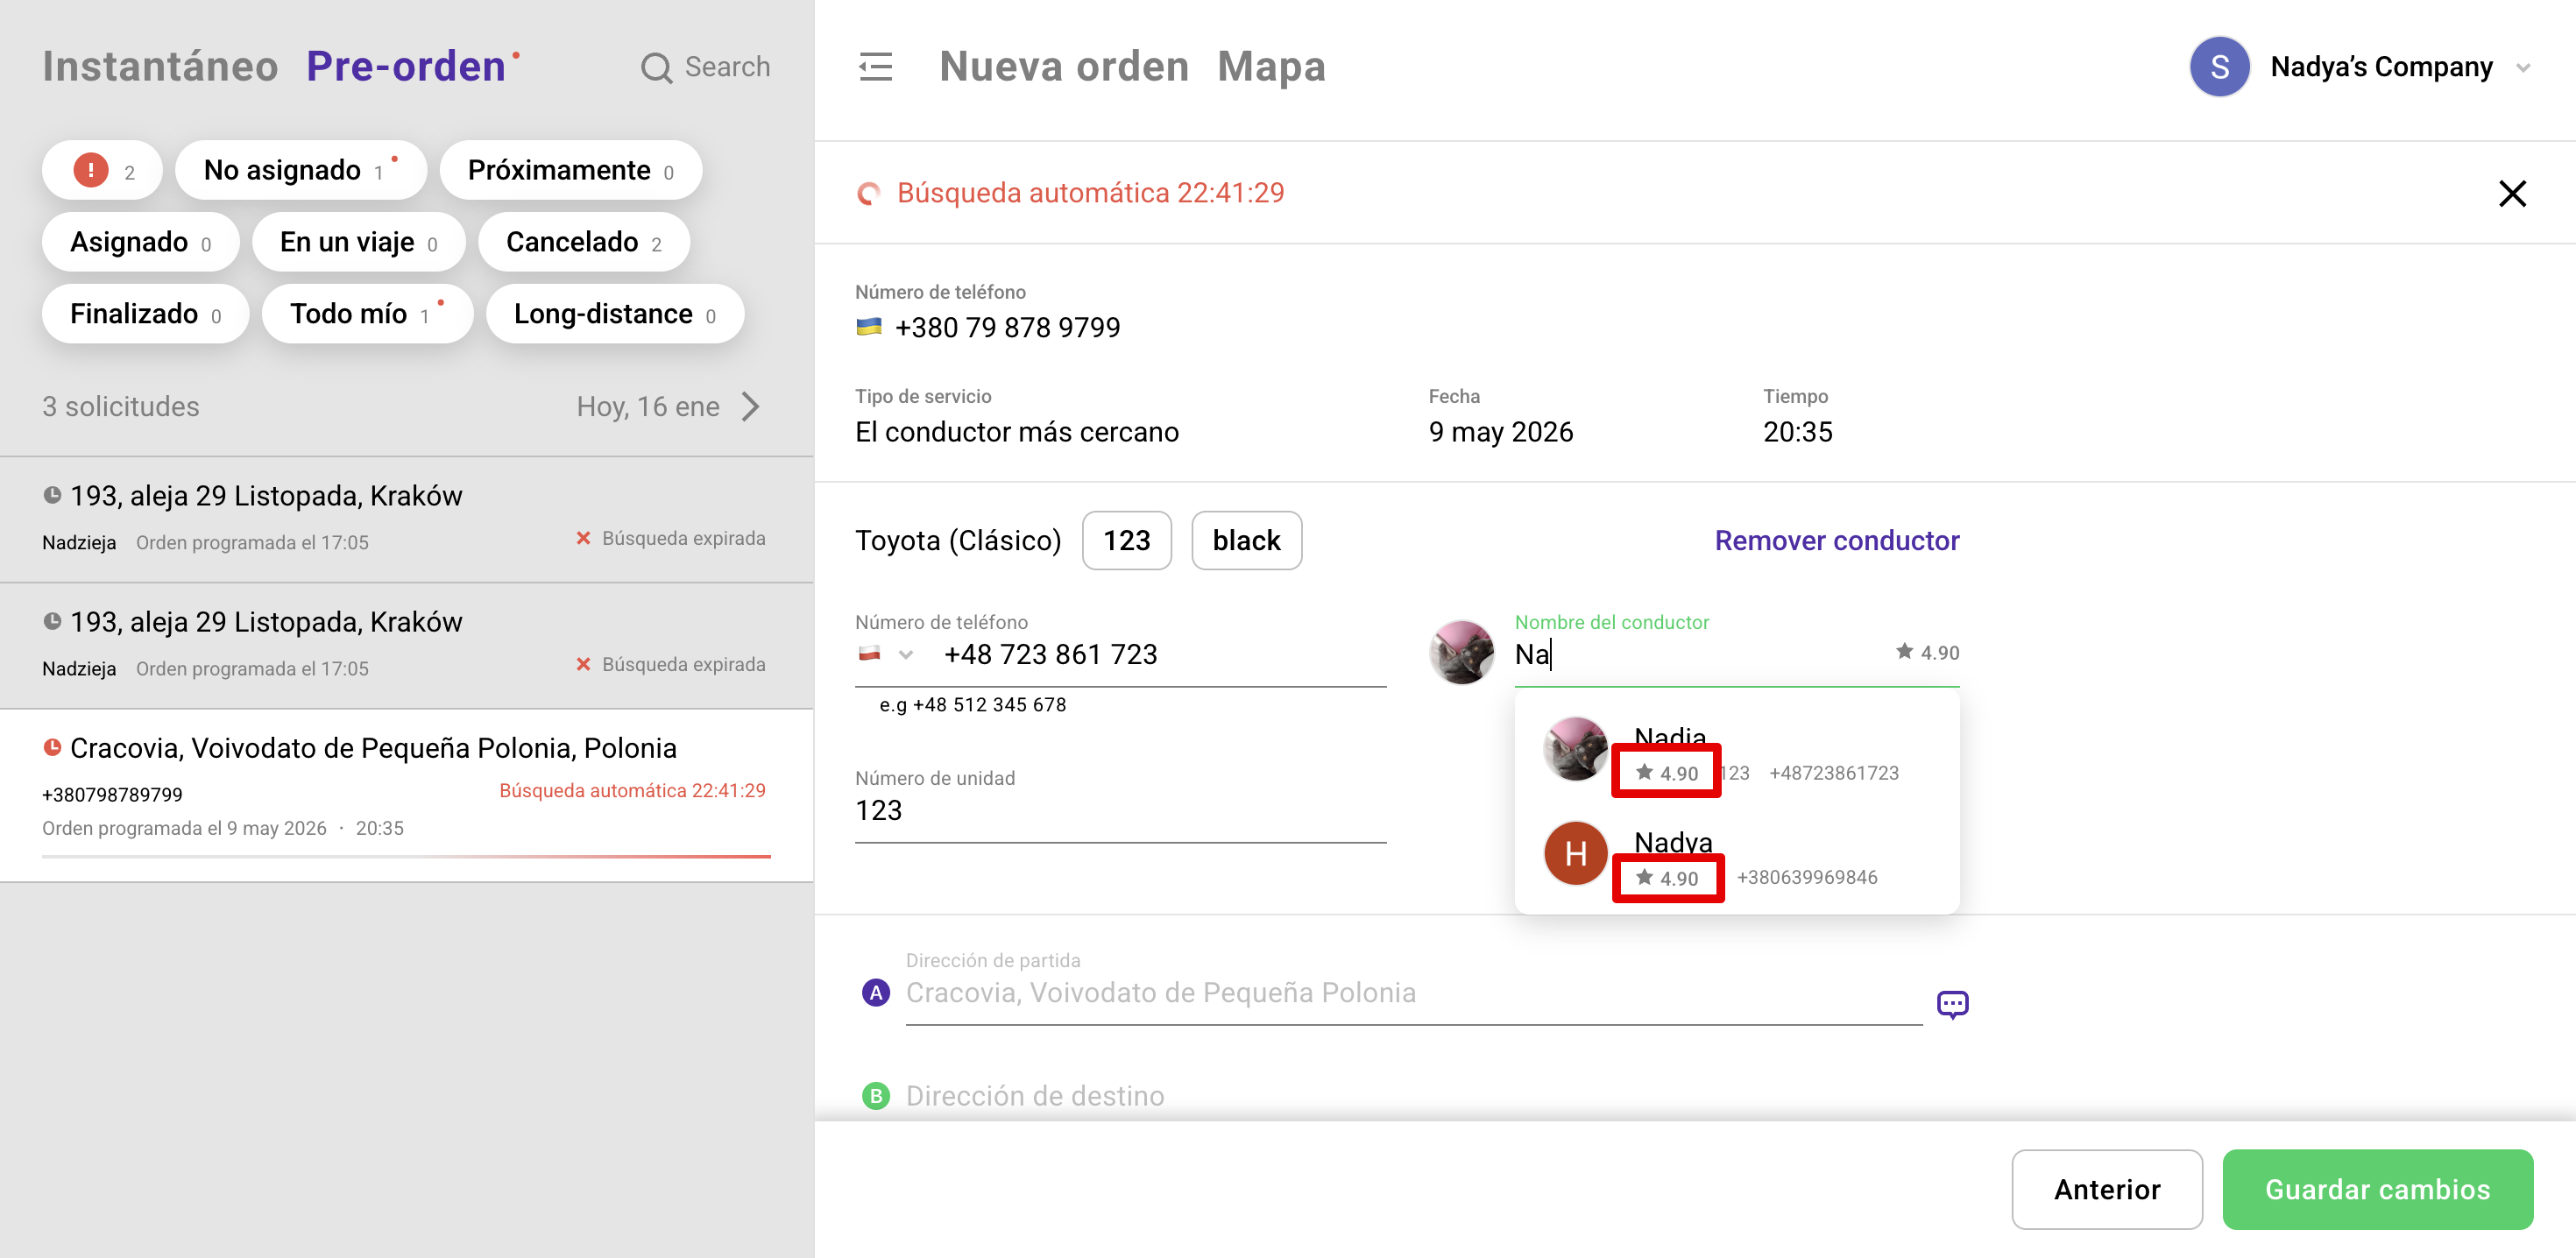Viewport: 2576px width, 1258px height.
Task: Click the alert exclamation filter chip
Action: click(x=103, y=171)
